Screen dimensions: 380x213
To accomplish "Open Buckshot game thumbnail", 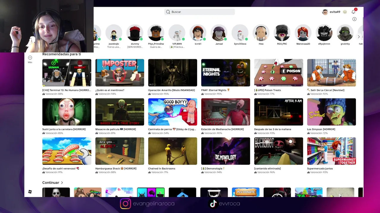I will (x=278, y=151).
